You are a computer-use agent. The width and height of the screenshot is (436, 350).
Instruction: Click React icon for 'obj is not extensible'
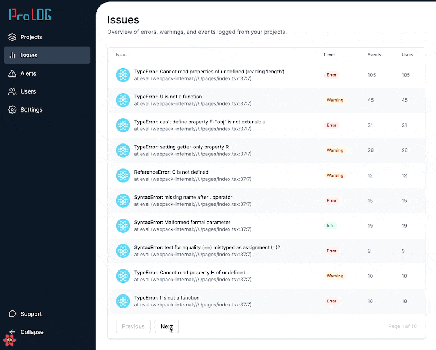click(123, 125)
